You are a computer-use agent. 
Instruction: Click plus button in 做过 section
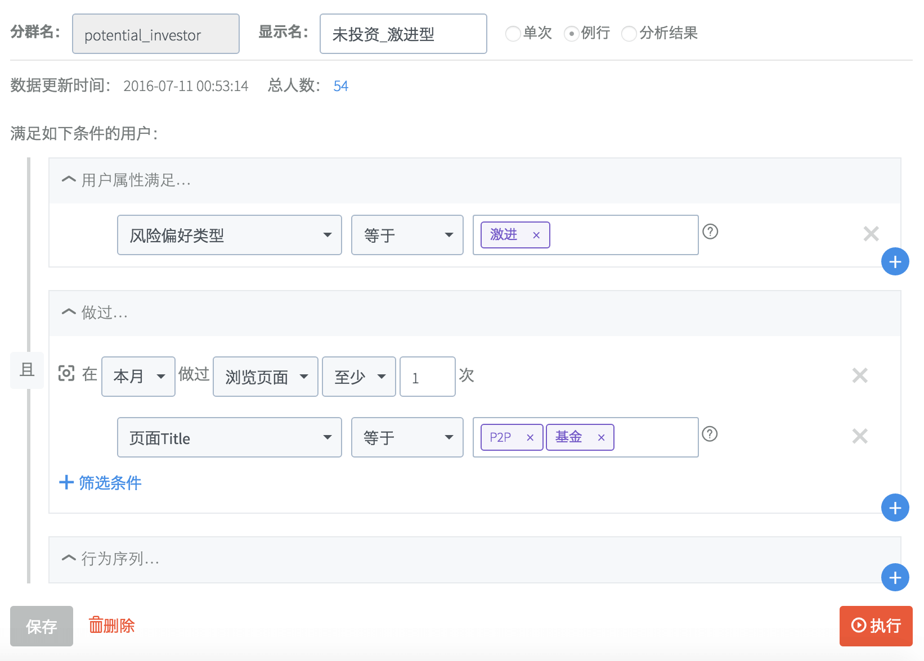click(x=895, y=508)
